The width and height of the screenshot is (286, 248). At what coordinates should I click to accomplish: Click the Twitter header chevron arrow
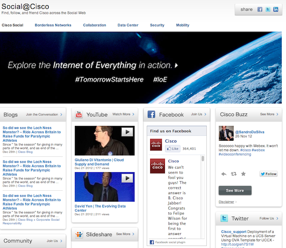(277, 218)
